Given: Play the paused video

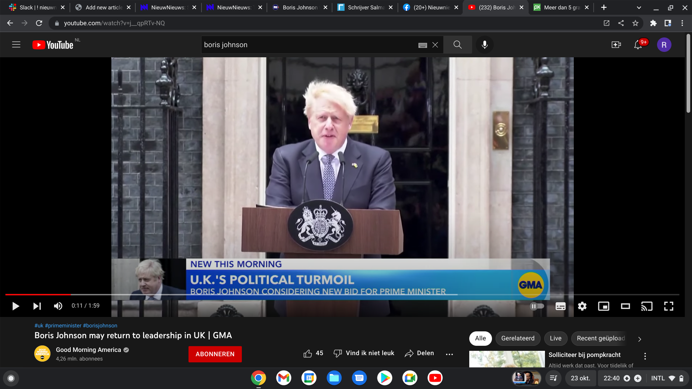Looking at the screenshot, I should 15,306.
